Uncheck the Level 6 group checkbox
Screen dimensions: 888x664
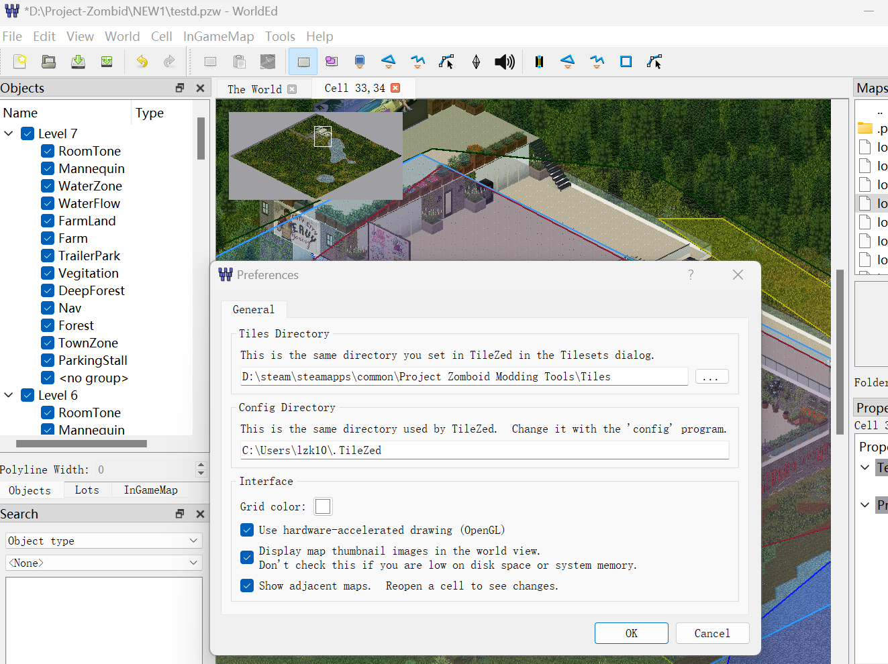pyautogui.click(x=28, y=395)
